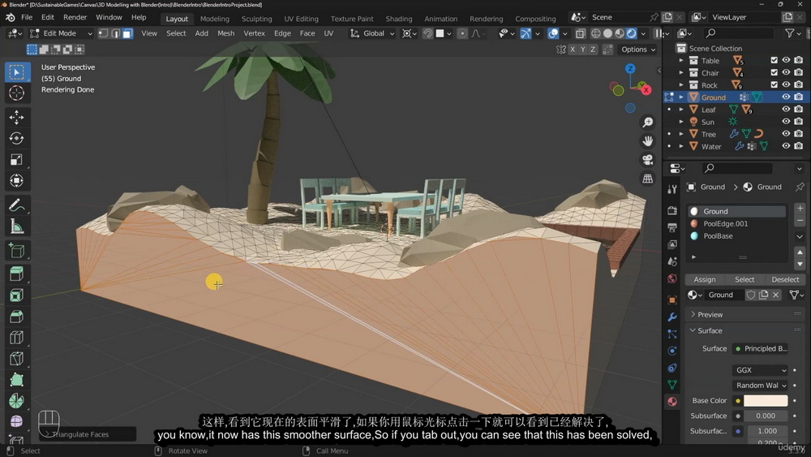Select the Rotate tool
This screenshot has width=811, height=457.
tap(16, 138)
